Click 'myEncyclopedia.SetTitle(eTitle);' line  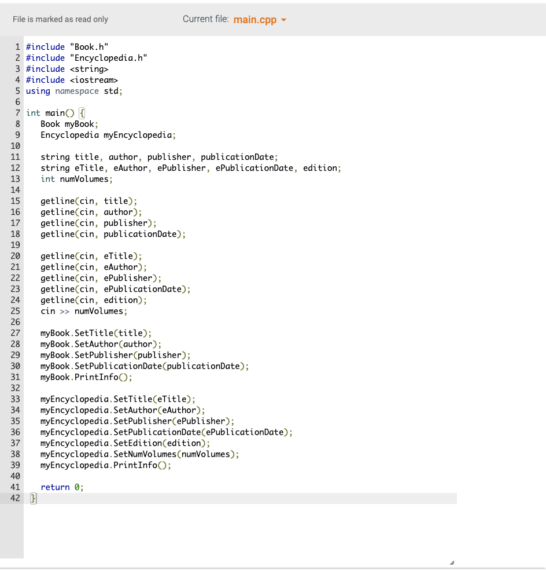(118, 399)
